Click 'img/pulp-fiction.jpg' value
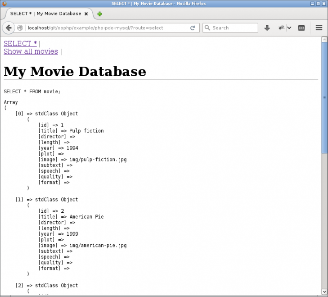 98,160
